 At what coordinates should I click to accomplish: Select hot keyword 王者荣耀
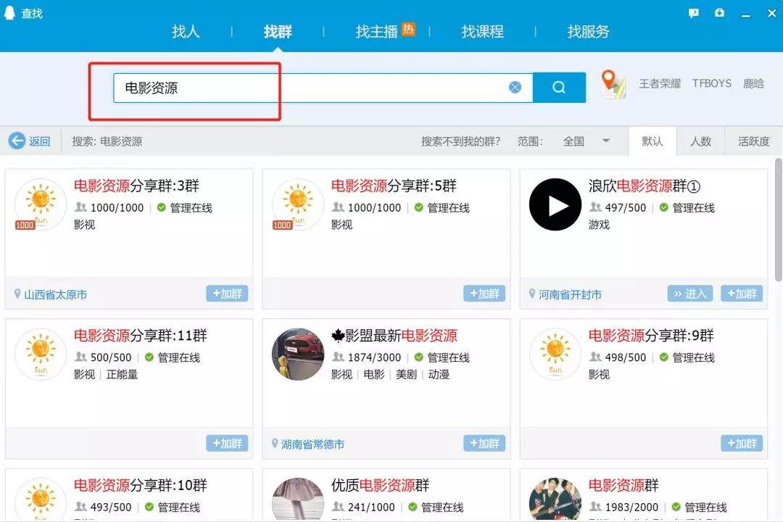point(660,83)
